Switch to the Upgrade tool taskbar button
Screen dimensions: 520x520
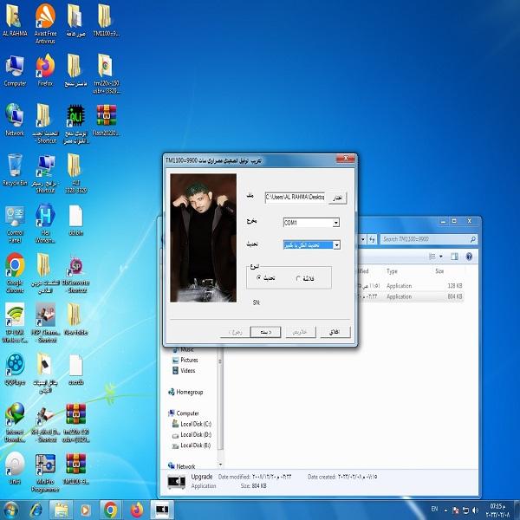[x=162, y=510]
